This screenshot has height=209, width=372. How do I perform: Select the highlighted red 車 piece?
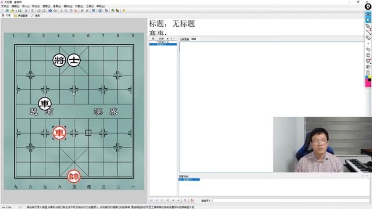point(59,133)
